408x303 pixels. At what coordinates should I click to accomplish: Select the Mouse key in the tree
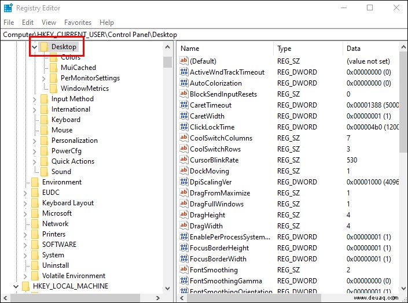click(x=62, y=130)
